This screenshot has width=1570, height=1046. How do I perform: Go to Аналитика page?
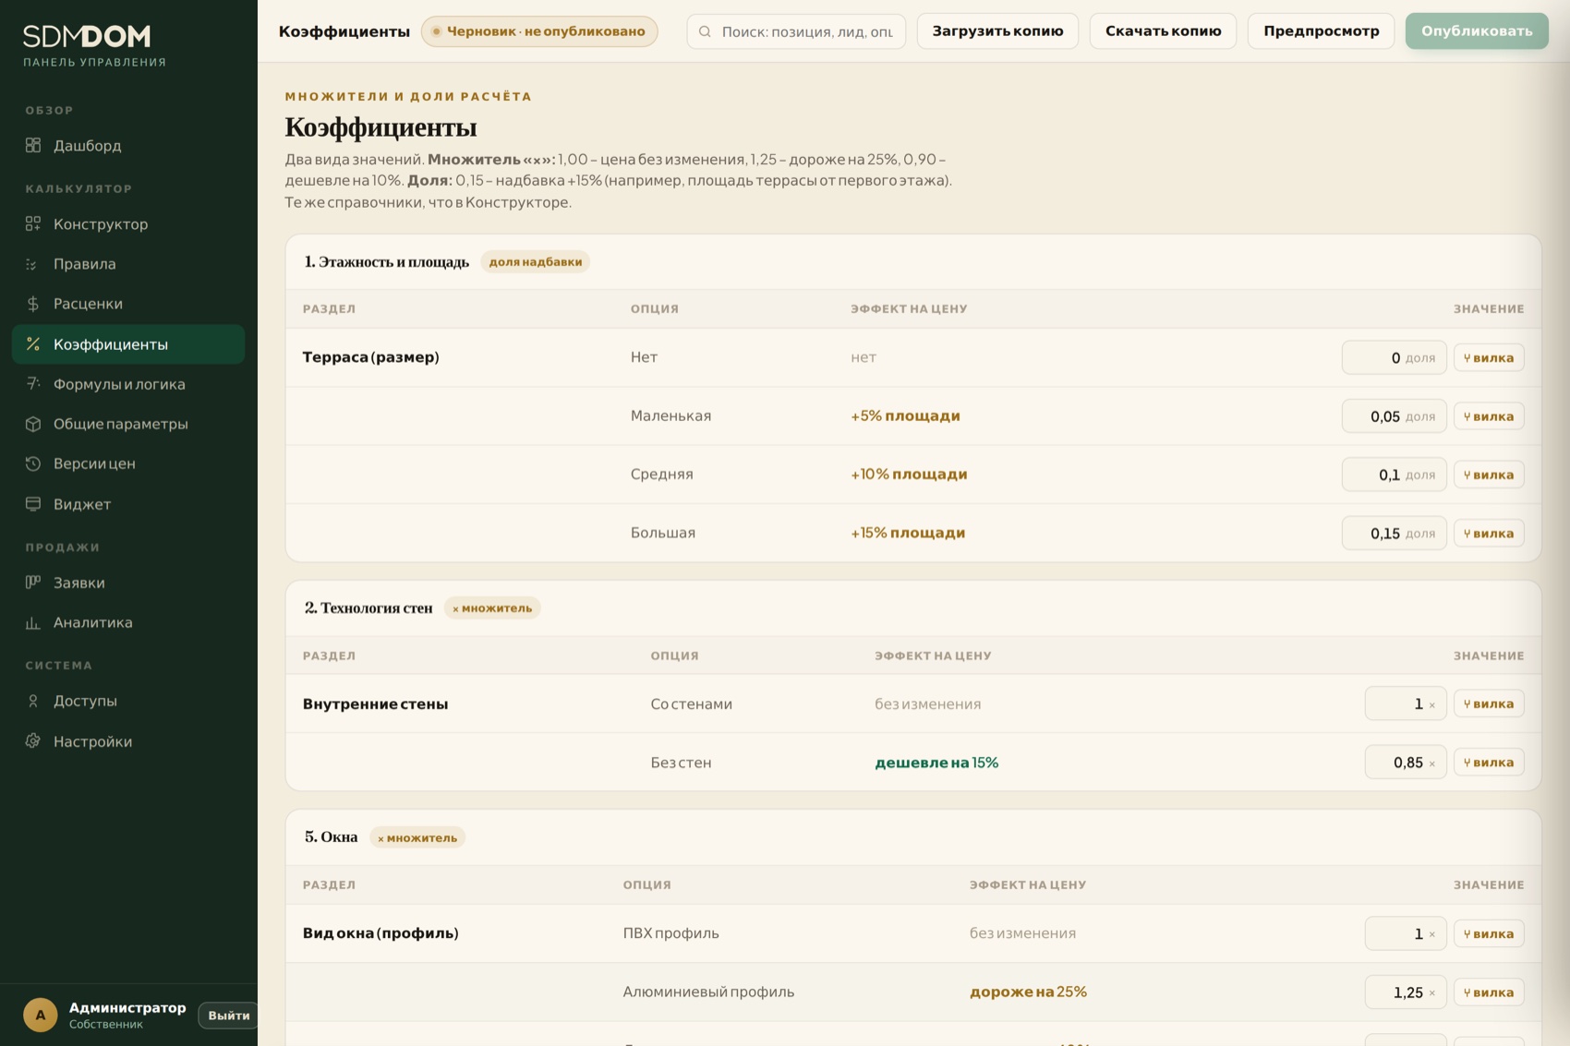tap(128, 622)
